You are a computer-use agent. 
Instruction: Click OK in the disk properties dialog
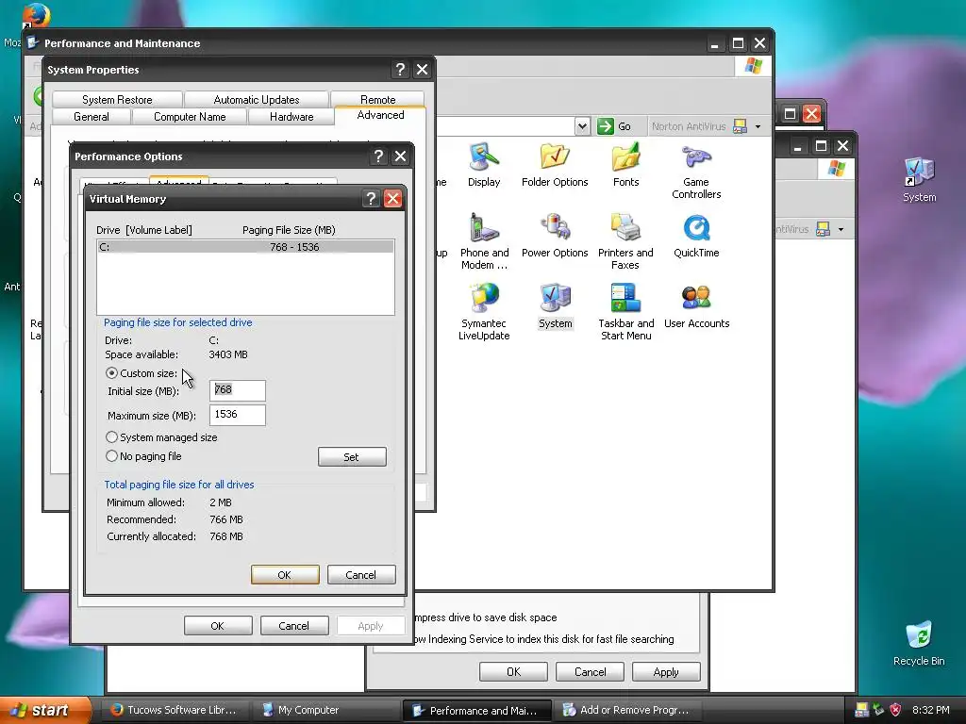coord(513,671)
